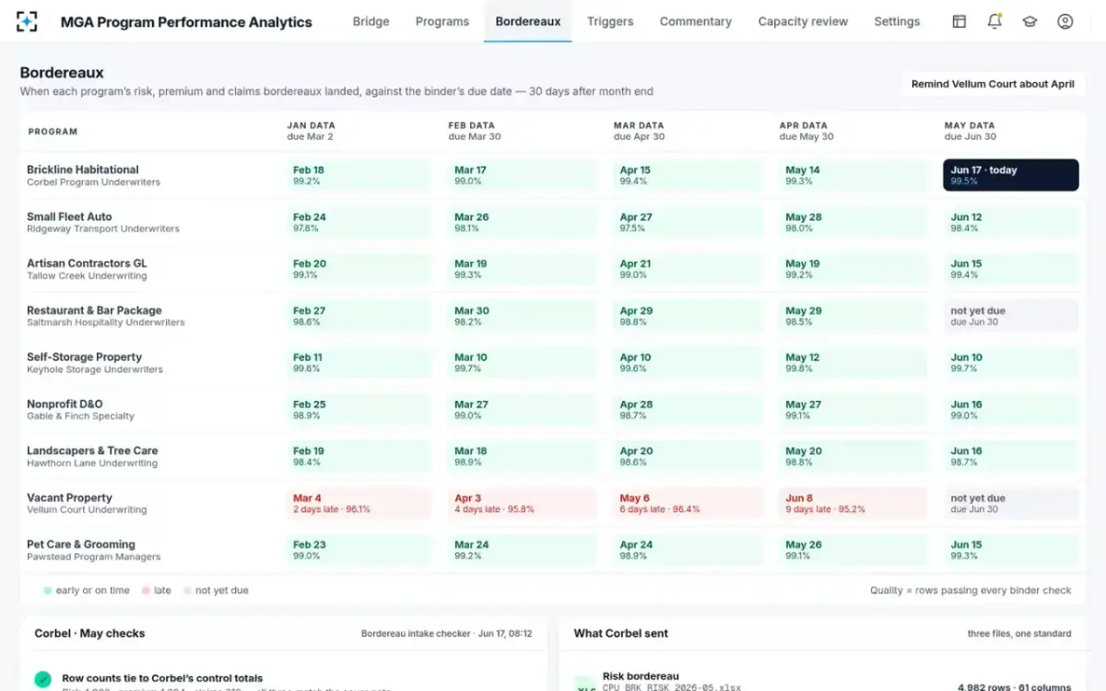Open the learning cap icon
Screen dimensions: 1106x691
(1030, 21)
